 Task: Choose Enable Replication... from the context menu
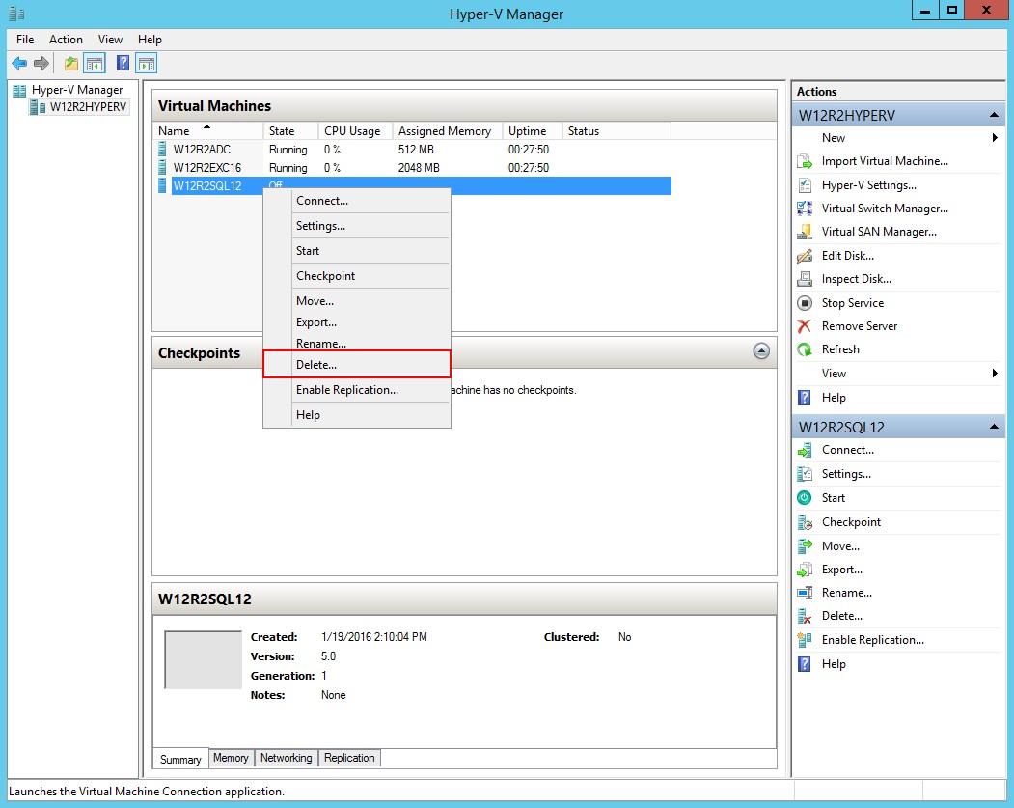[x=357, y=389]
